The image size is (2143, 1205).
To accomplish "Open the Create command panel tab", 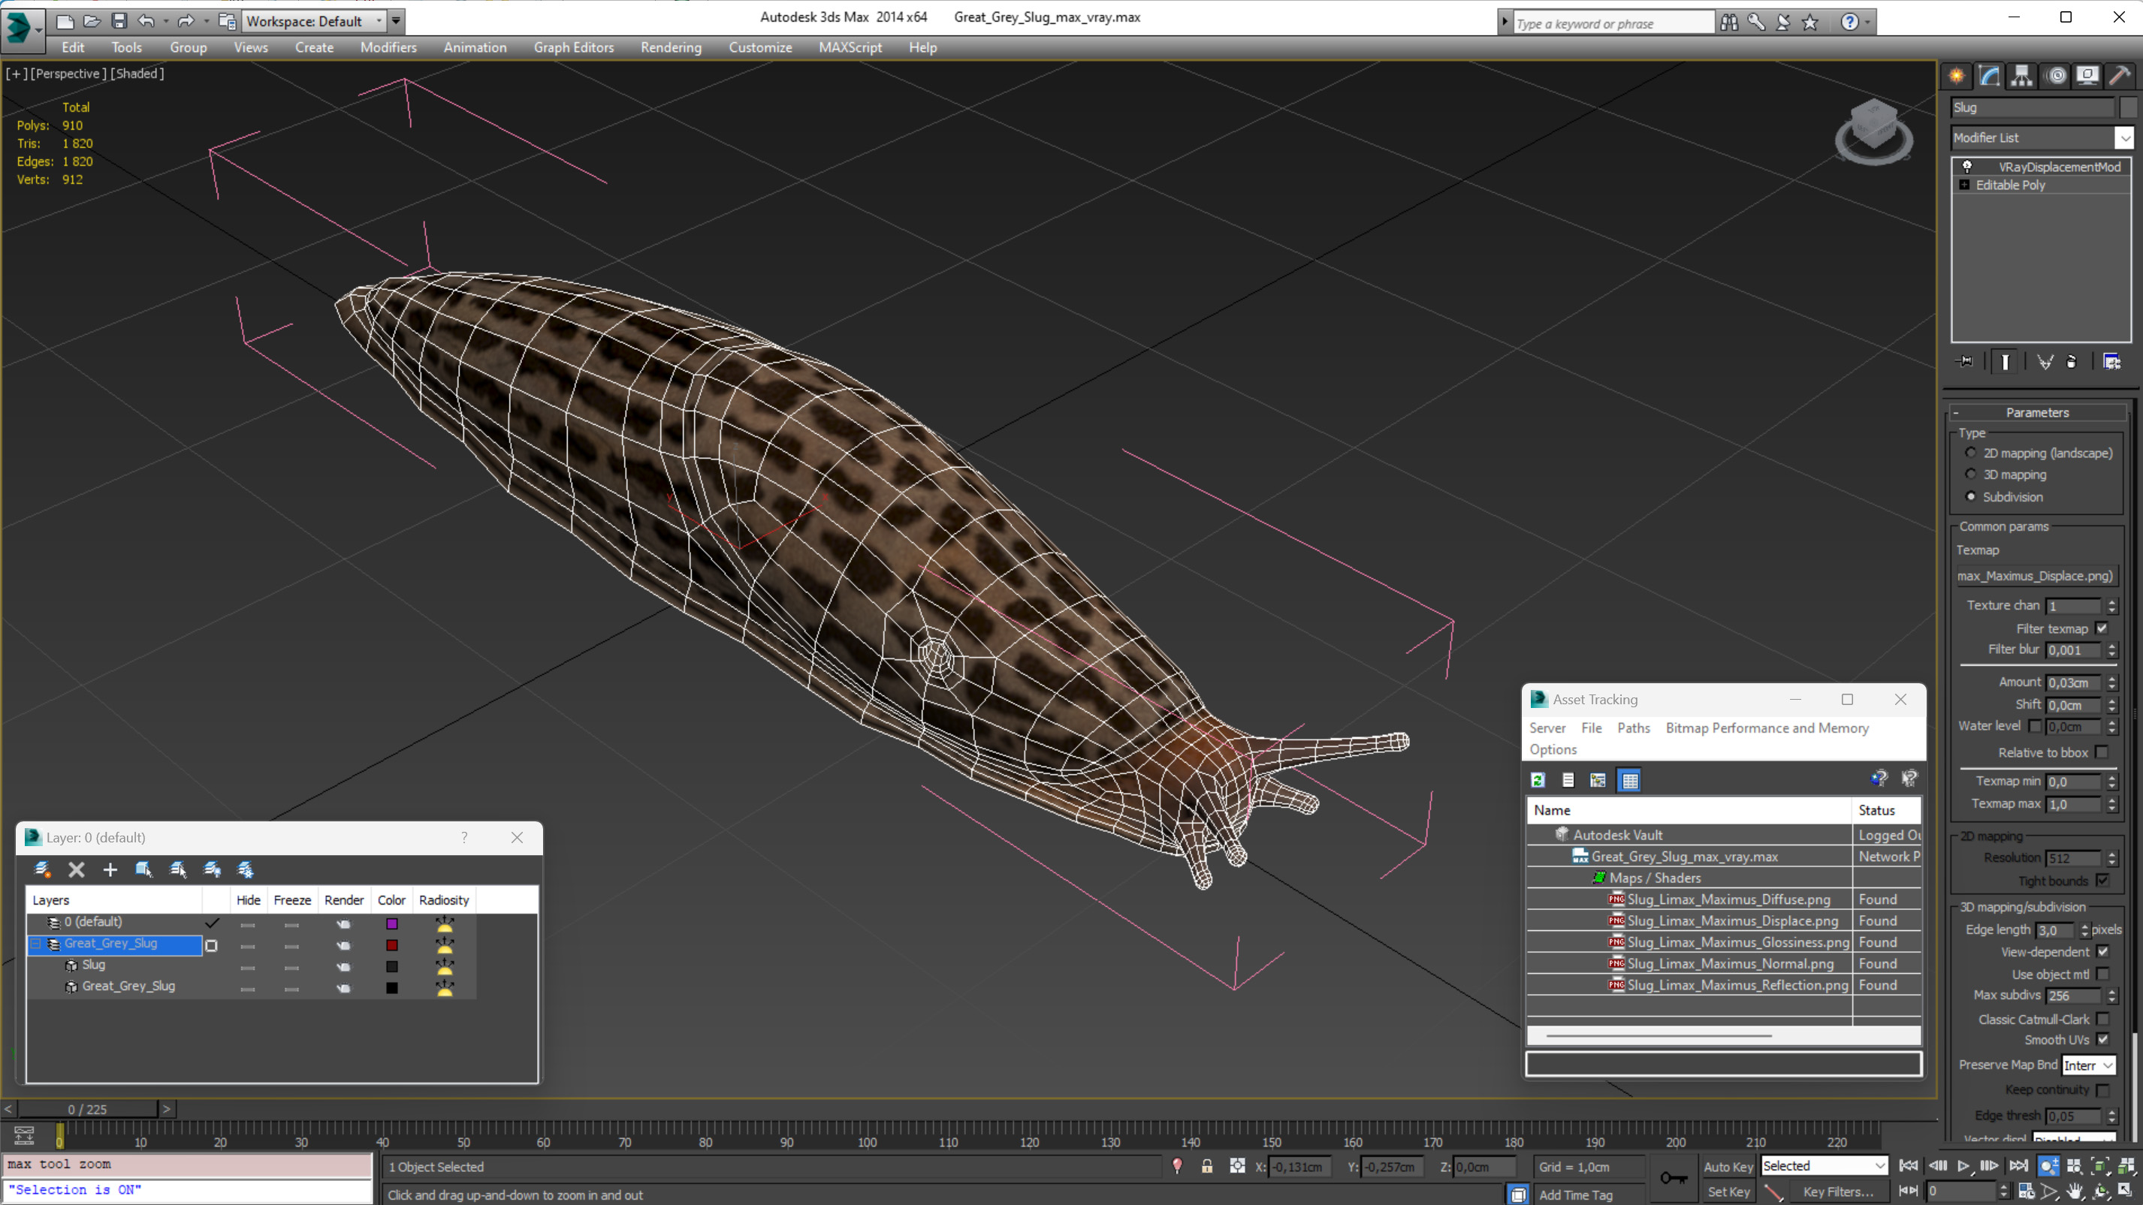I will tap(1957, 76).
